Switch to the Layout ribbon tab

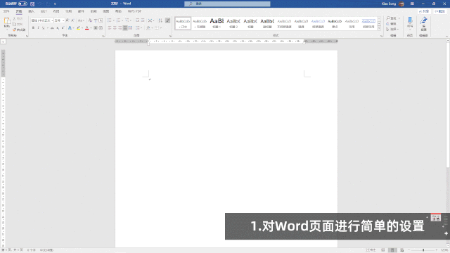56,11
